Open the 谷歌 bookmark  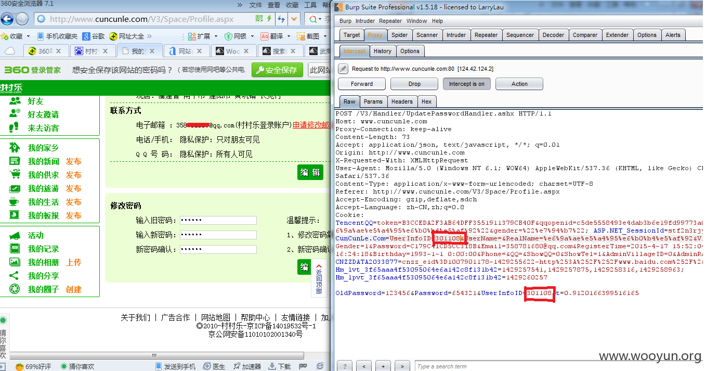(94, 36)
